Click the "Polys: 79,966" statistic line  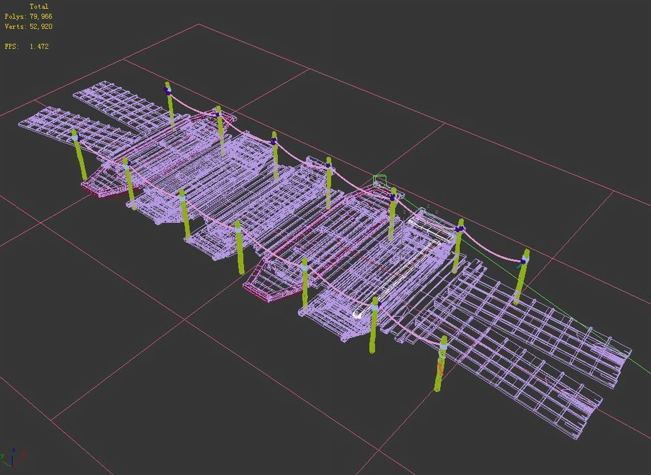[x=29, y=17]
